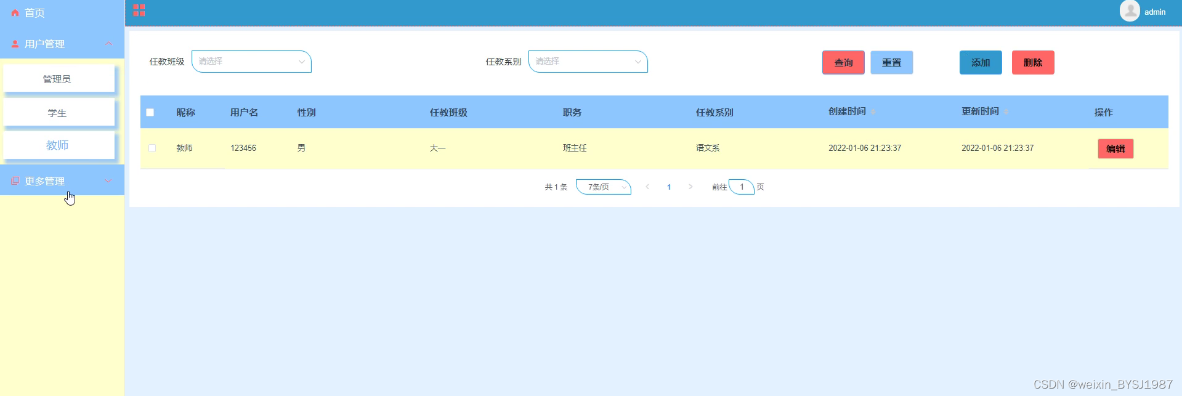The width and height of the screenshot is (1182, 396).
Task: Click the 教师 nickname cell in table
Action: [x=184, y=148]
